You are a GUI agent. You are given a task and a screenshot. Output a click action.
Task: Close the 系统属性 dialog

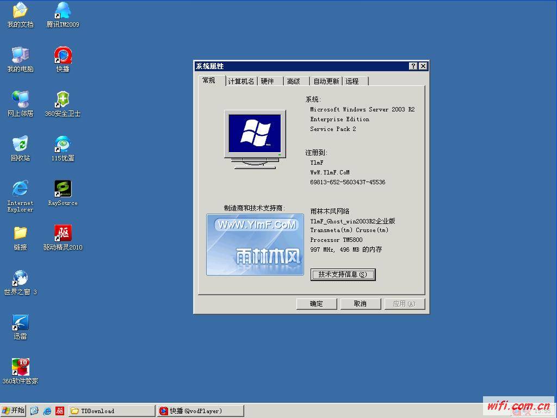[423, 66]
